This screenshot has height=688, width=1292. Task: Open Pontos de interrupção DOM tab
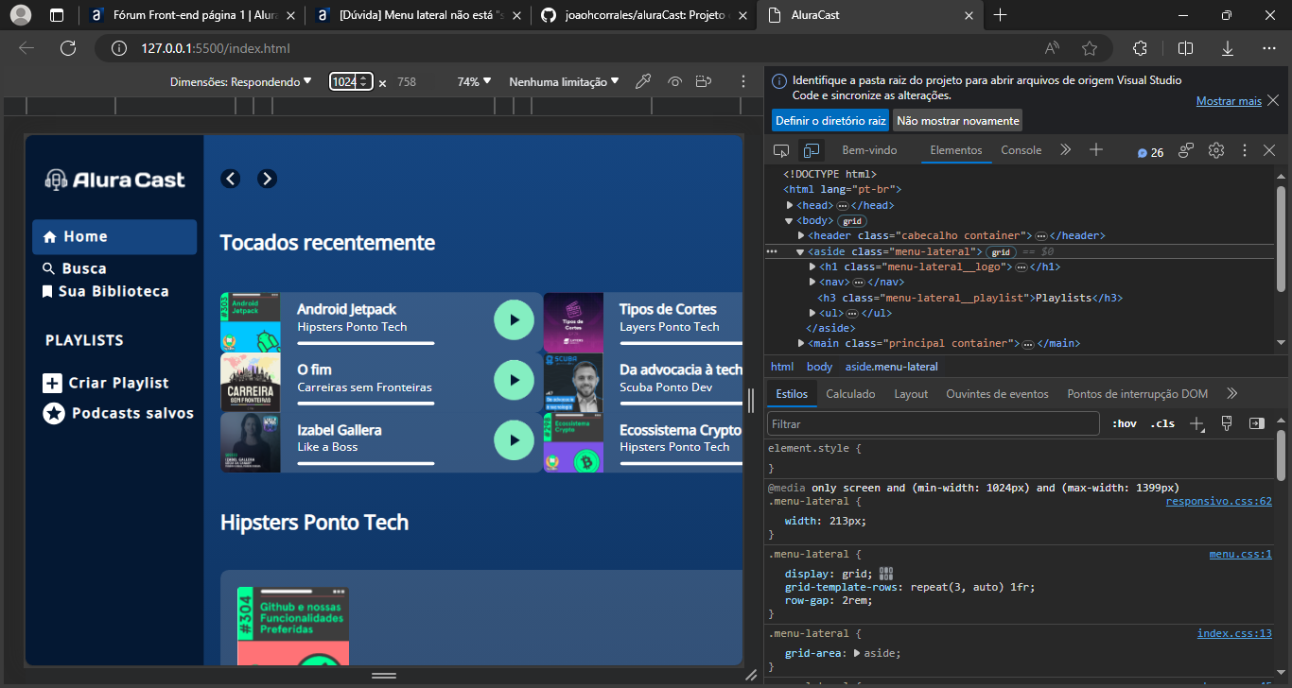pyautogui.click(x=1137, y=394)
